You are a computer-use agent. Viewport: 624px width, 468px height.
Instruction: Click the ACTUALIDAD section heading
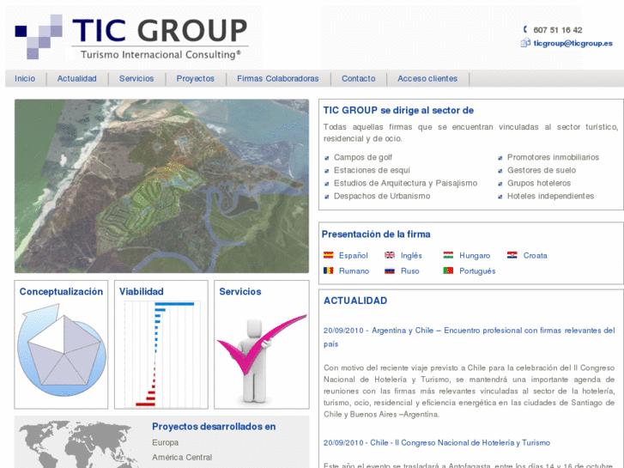click(355, 301)
